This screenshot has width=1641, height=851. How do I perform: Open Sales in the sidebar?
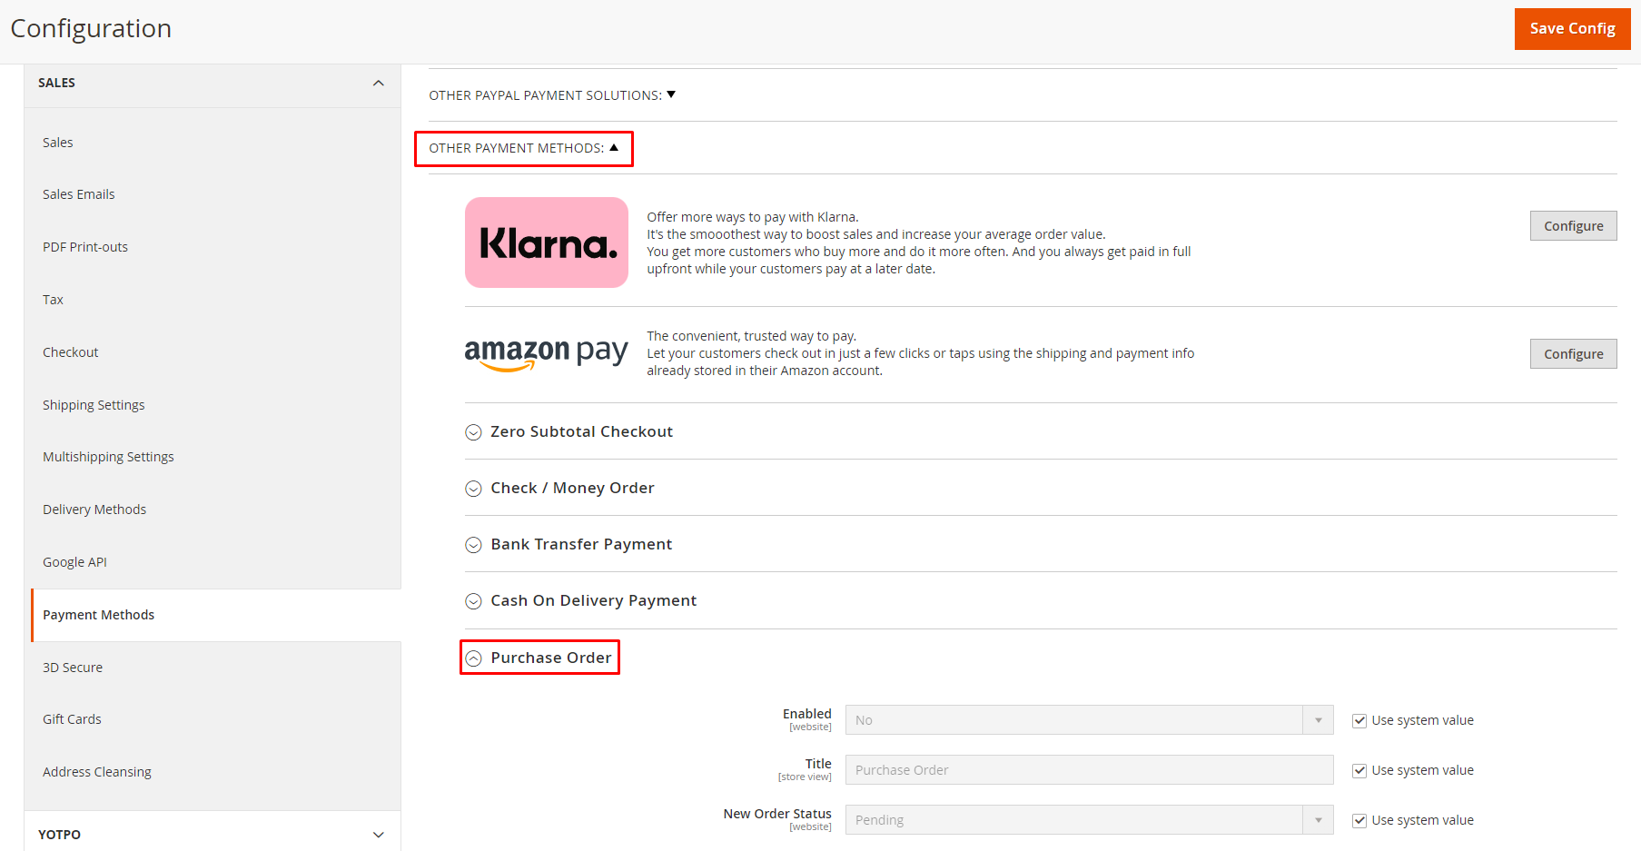coord(58,143)
